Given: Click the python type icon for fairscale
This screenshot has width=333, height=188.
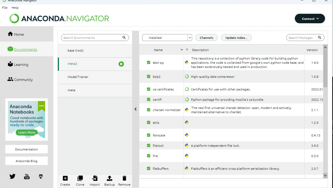Looking at the screenshot, I should pos(187,135).
